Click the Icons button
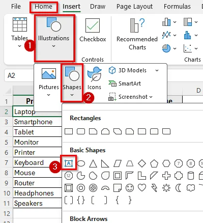This screenshot has width=203, height=223. [94, 78]
